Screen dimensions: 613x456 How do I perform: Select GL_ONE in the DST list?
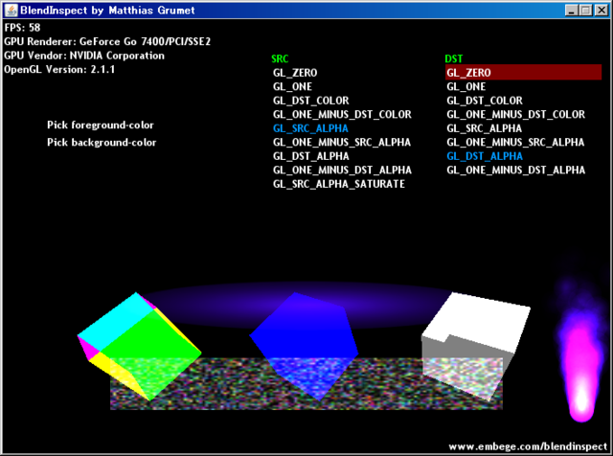466,86
